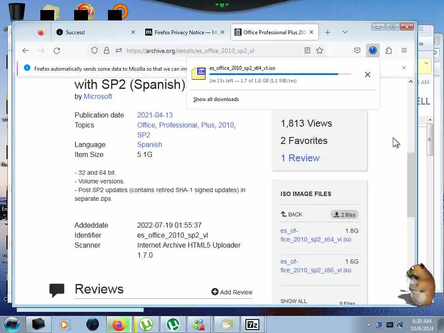Open a new tab with plus
This screenshot has height=333, width=444.
(x=328, y=32)
